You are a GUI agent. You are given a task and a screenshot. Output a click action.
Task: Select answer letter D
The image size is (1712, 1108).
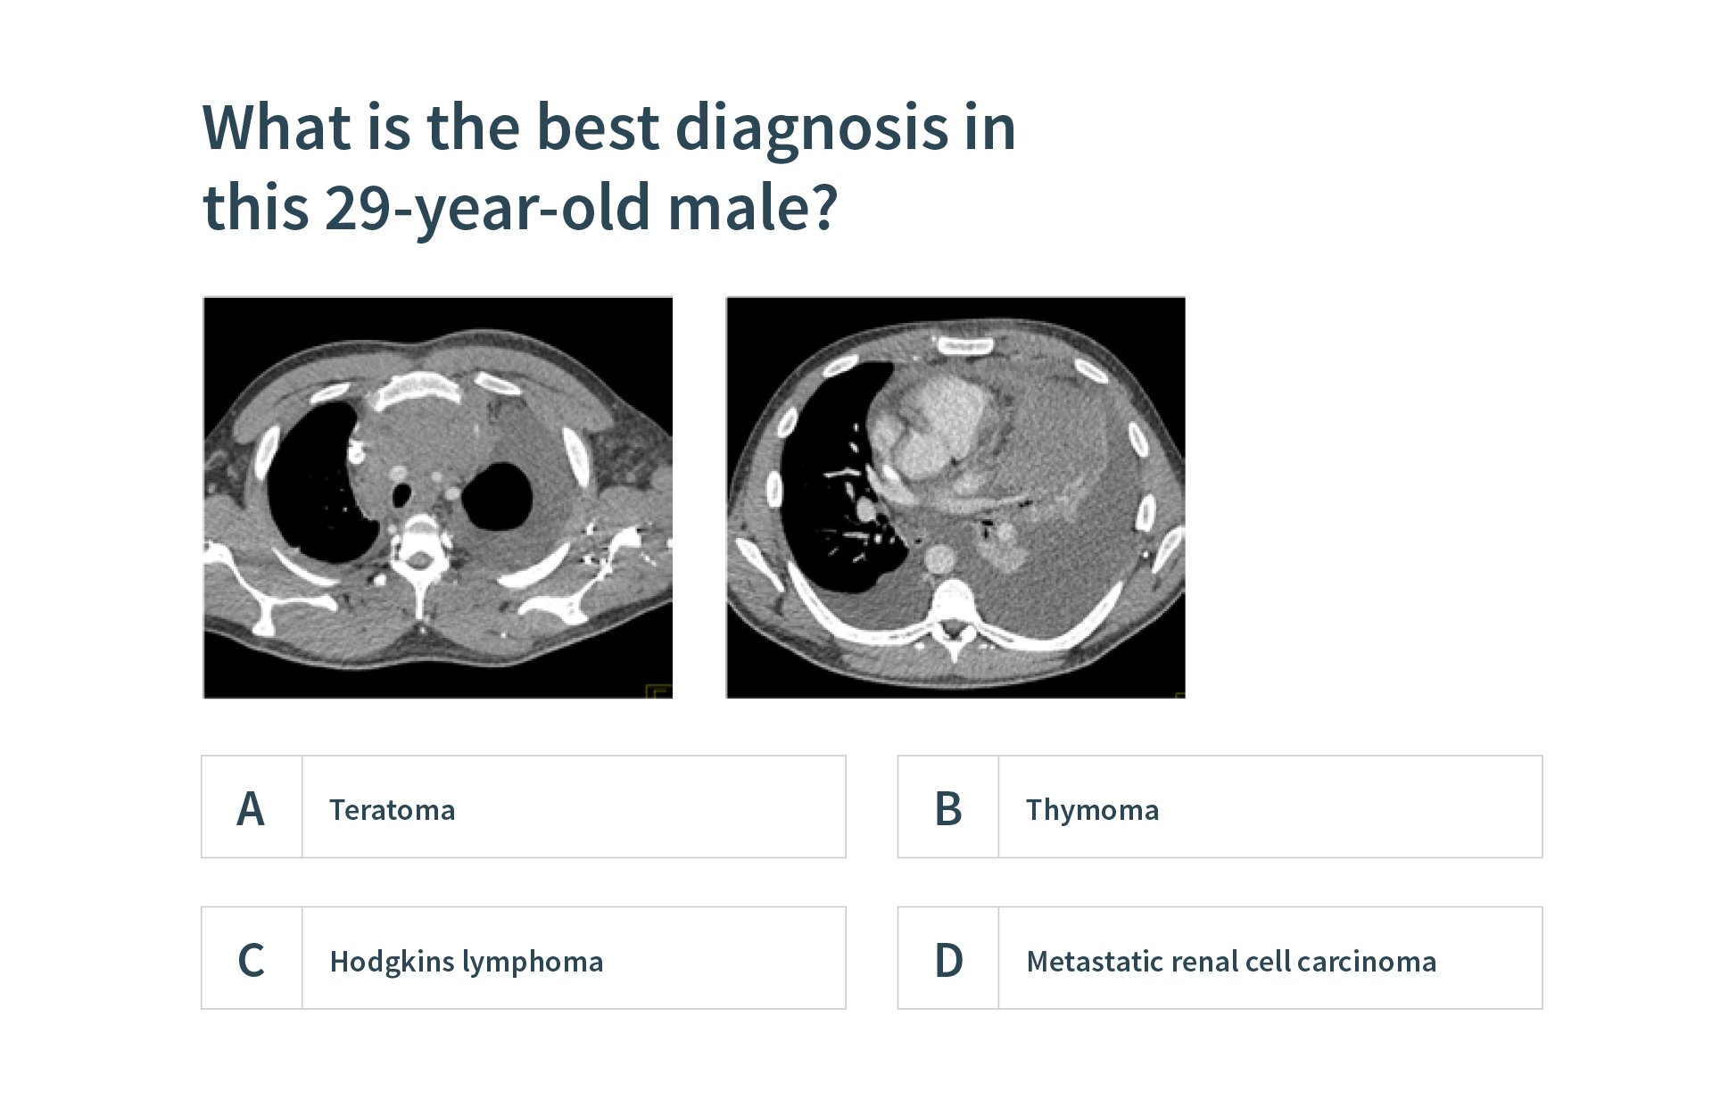[948, 960]
